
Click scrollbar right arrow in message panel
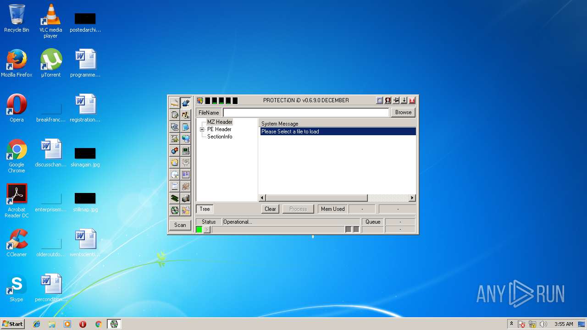(412, 198)
